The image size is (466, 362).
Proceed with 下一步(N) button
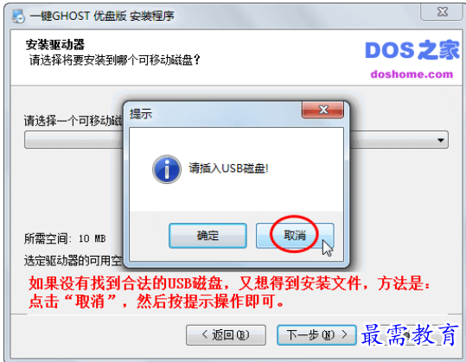pyautogui.click(x=316, y=335)
